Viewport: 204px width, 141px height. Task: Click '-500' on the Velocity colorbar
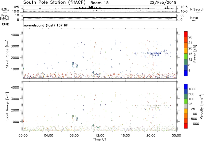[193, 119]
